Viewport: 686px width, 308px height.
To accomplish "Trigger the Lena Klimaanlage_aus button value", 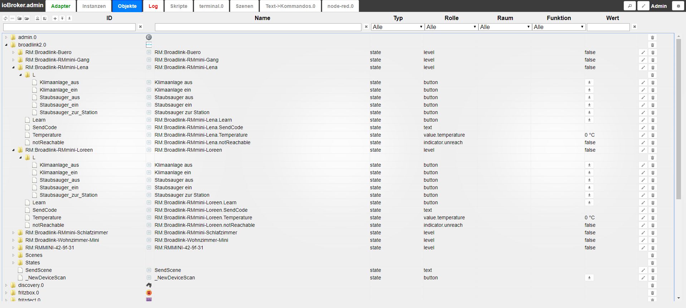I will [589, 82].
